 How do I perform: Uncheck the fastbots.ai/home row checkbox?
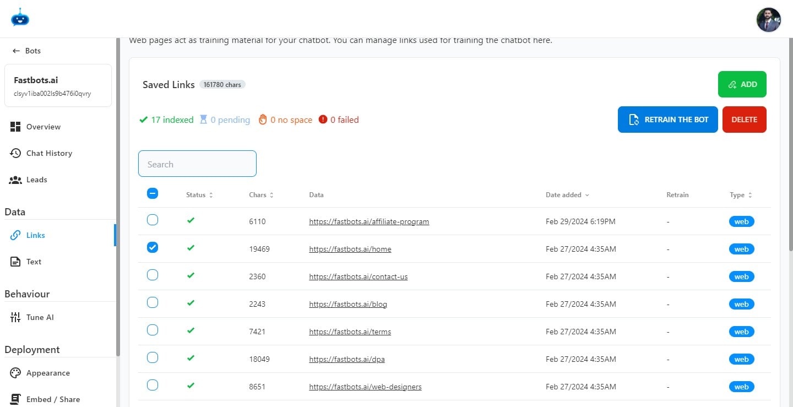(153, 247)
